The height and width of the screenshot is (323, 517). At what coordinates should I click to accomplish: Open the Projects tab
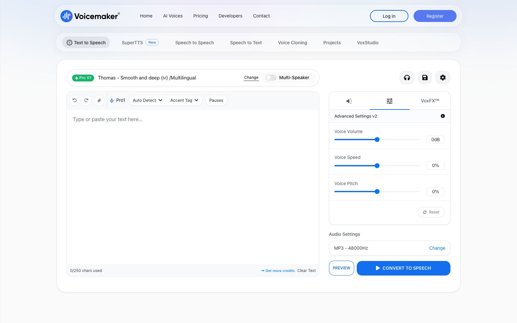(332, 43)
